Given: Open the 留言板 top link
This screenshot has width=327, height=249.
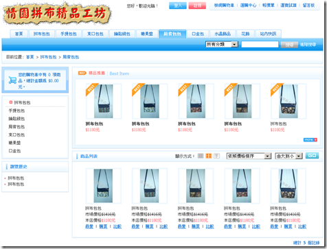Looking at the screenshot, I should (308, 5).
